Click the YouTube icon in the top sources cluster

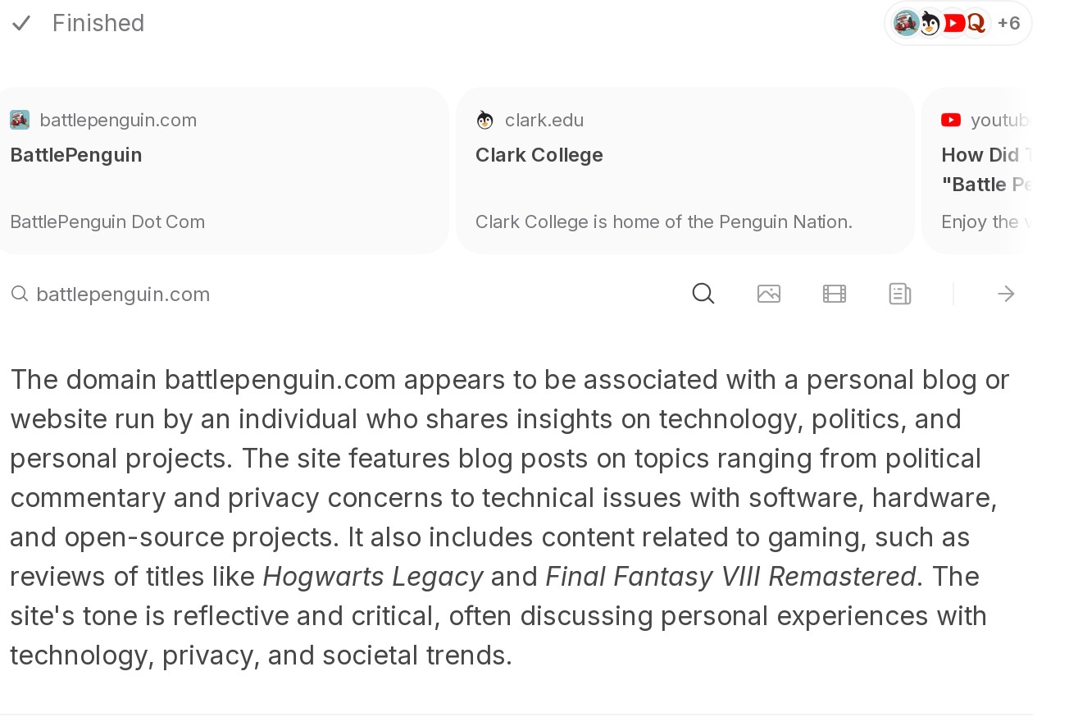click(953, 23)
